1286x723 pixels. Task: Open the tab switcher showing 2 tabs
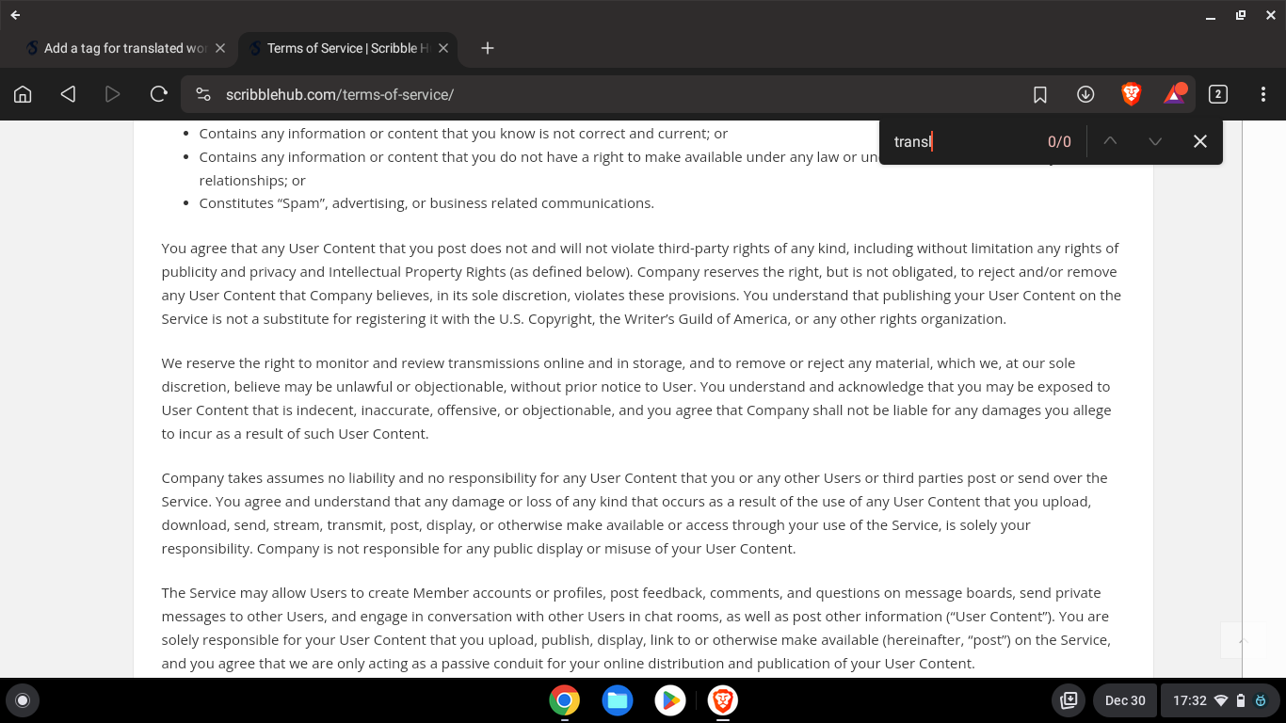click(x=1217, y=94)
